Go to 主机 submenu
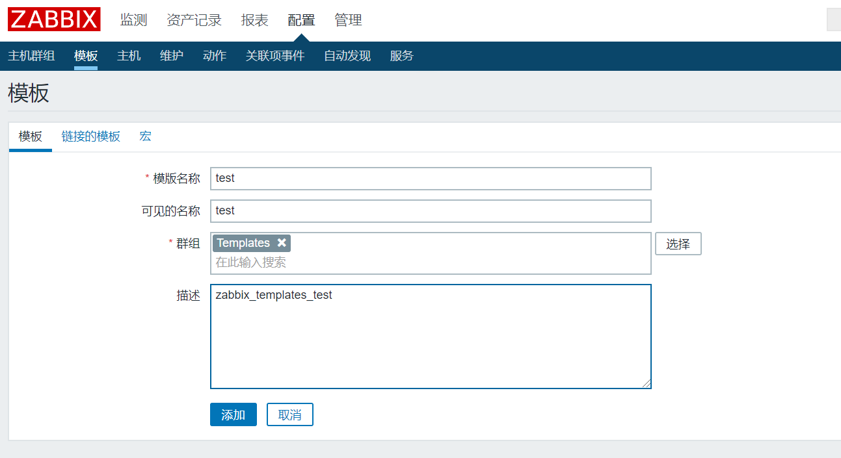This screenshot has width=841, height=458. 129,56
